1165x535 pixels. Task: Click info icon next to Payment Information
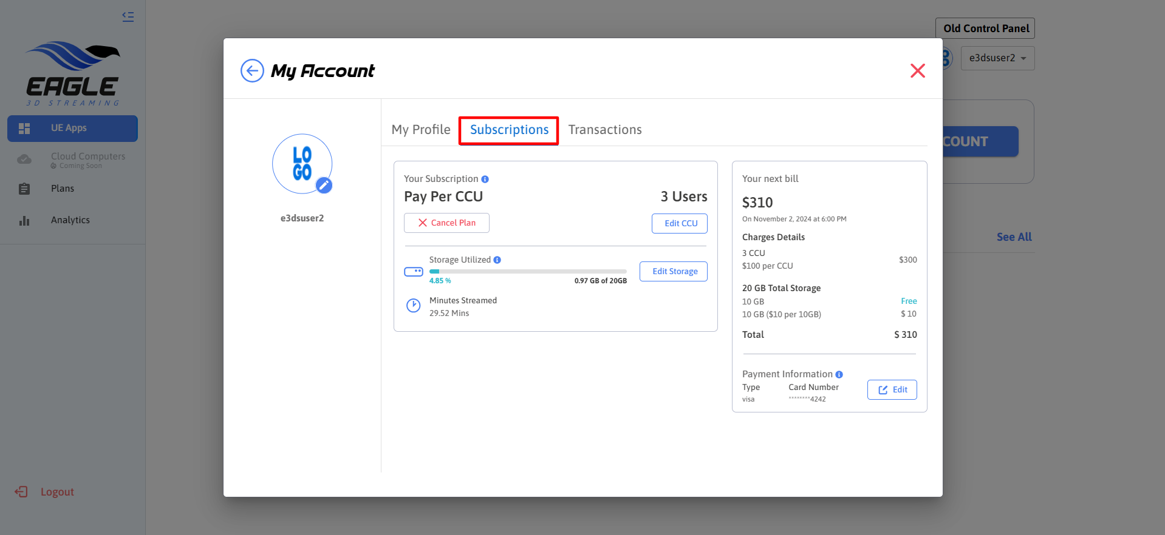[839, 375]
